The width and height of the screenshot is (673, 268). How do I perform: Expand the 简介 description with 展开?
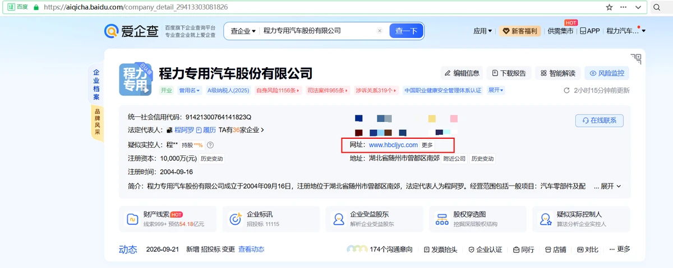point(610,186)
